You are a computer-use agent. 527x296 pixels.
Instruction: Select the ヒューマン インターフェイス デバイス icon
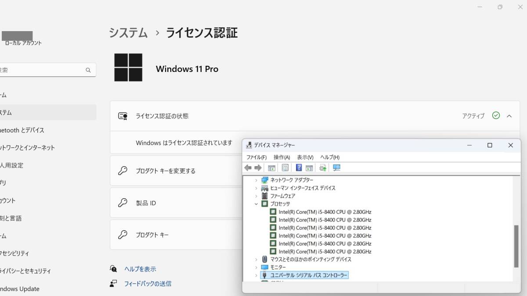pos(265,188)
